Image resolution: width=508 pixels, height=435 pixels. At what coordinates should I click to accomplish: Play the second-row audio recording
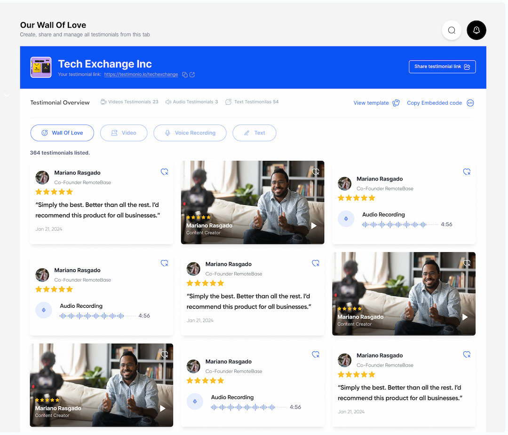[44, 310]
